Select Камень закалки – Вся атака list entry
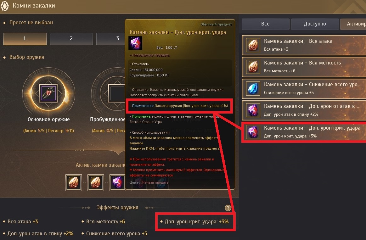Viewport: 366px width, 240px height. tap(304, 45)
